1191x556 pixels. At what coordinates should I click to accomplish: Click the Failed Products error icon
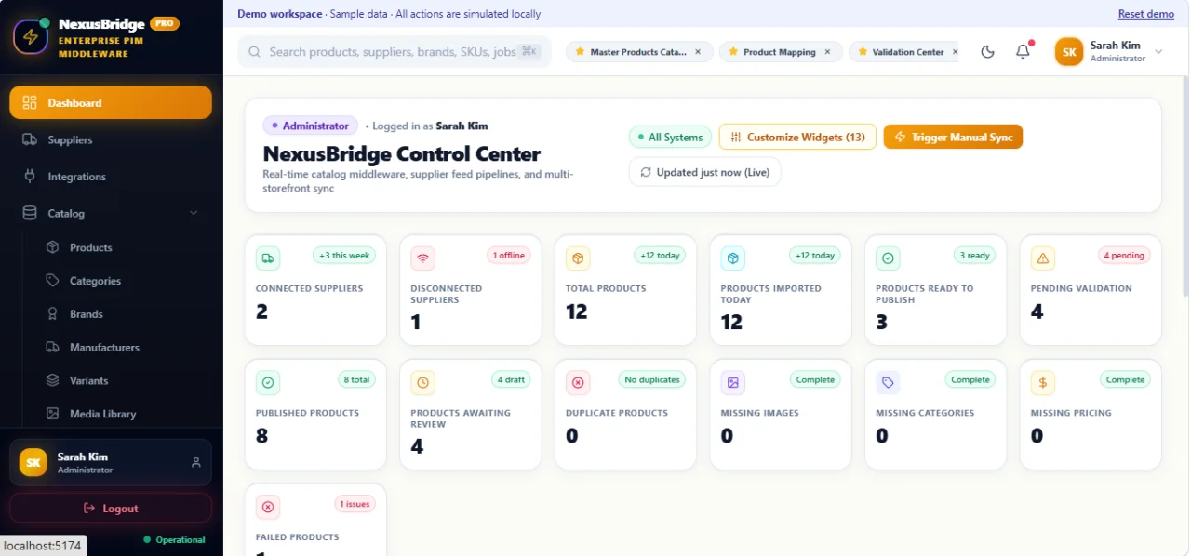(x=268, y=507)
